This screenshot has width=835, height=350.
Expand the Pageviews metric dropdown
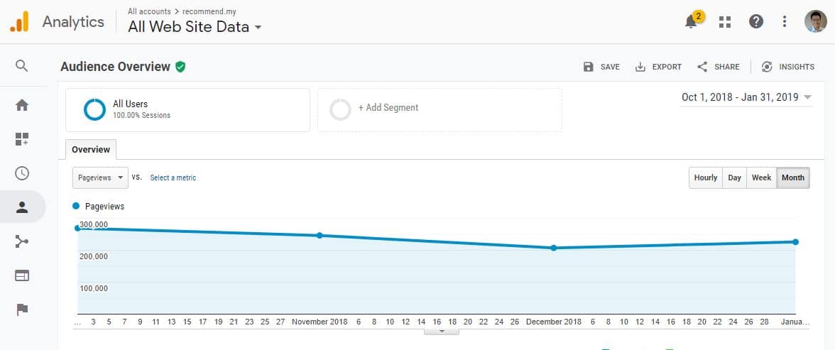100,178
